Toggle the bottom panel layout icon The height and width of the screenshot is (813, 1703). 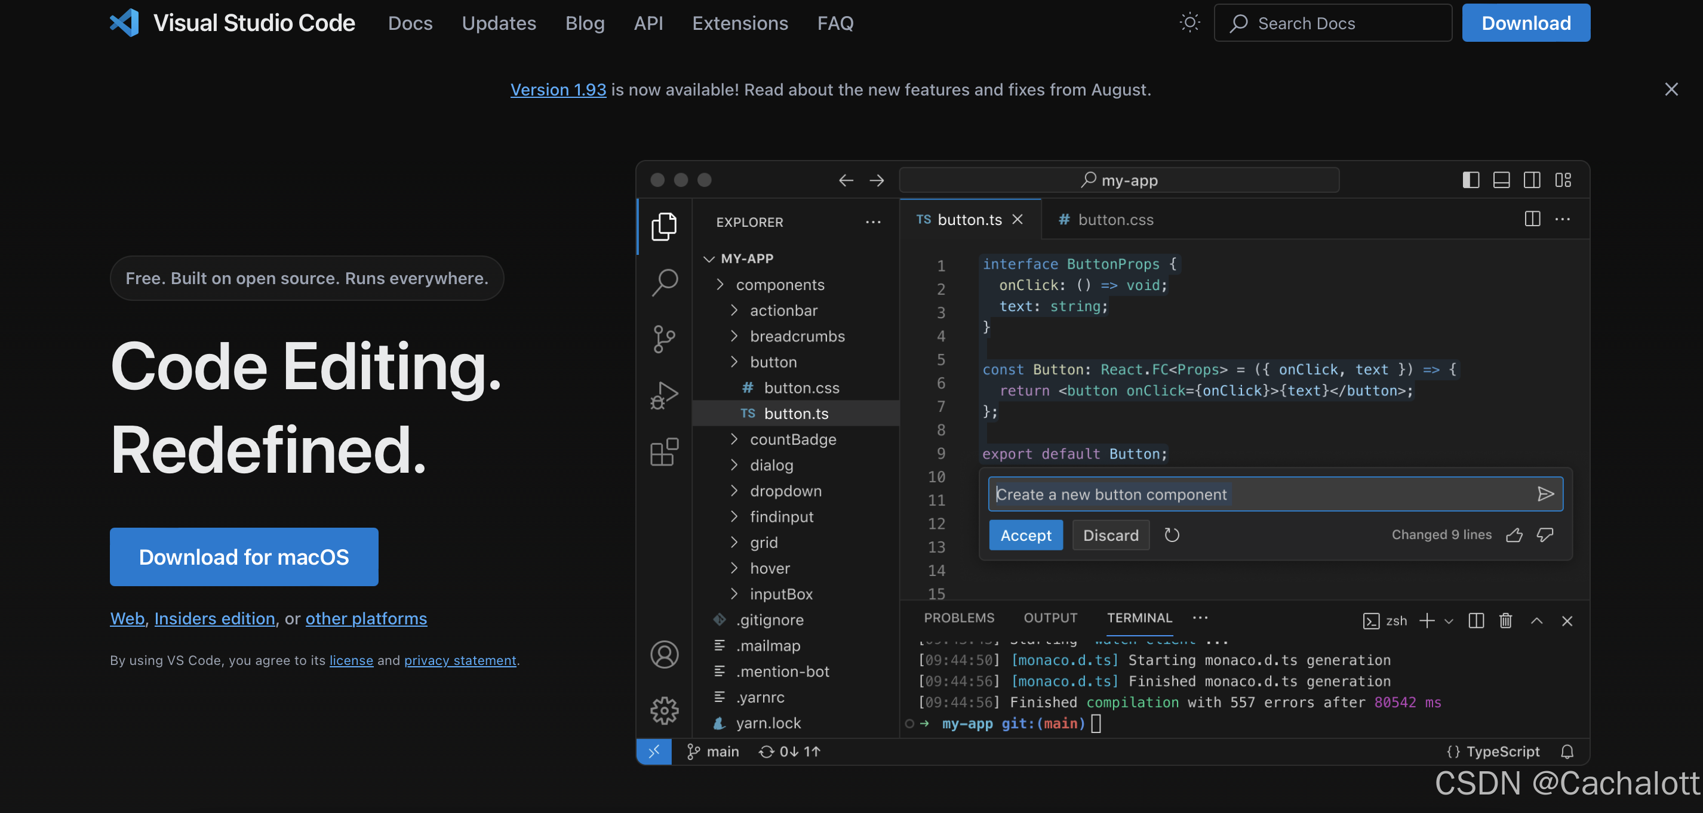1501,180
